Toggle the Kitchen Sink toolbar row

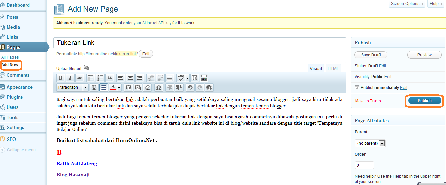(204, 78)
